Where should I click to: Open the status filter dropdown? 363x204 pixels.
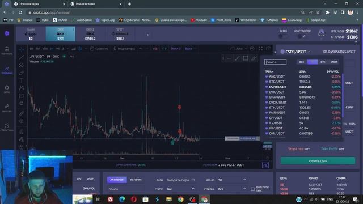(180, 189)
